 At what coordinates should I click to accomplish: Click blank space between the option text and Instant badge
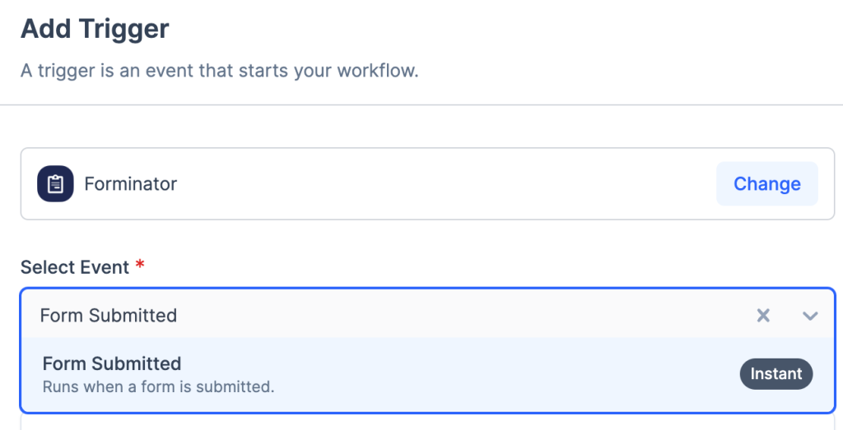coord(494,374)
